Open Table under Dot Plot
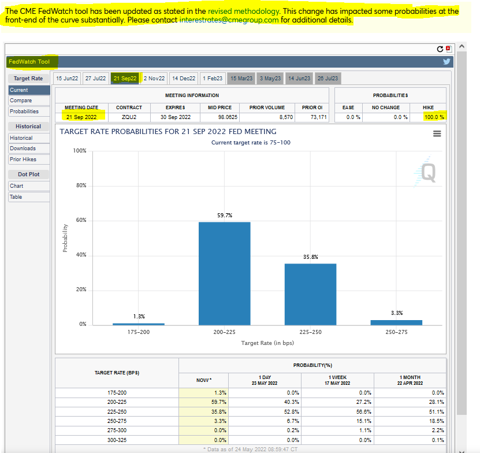 (x=29, y=197)
